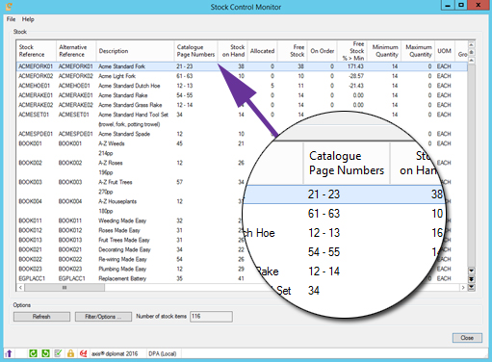Select stock row ACMEFORK01

242,66
